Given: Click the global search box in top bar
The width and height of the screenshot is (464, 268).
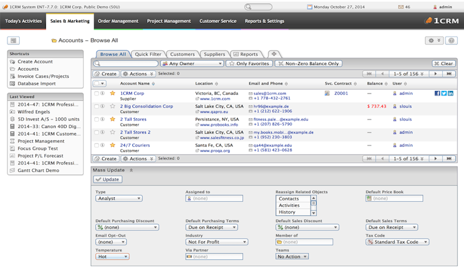Looking at the screenshot, I should pyautogui.click(x=259, y=7).
